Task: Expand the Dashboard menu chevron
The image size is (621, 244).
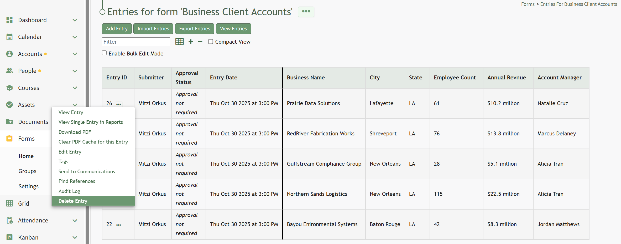Action: [75, 20]
